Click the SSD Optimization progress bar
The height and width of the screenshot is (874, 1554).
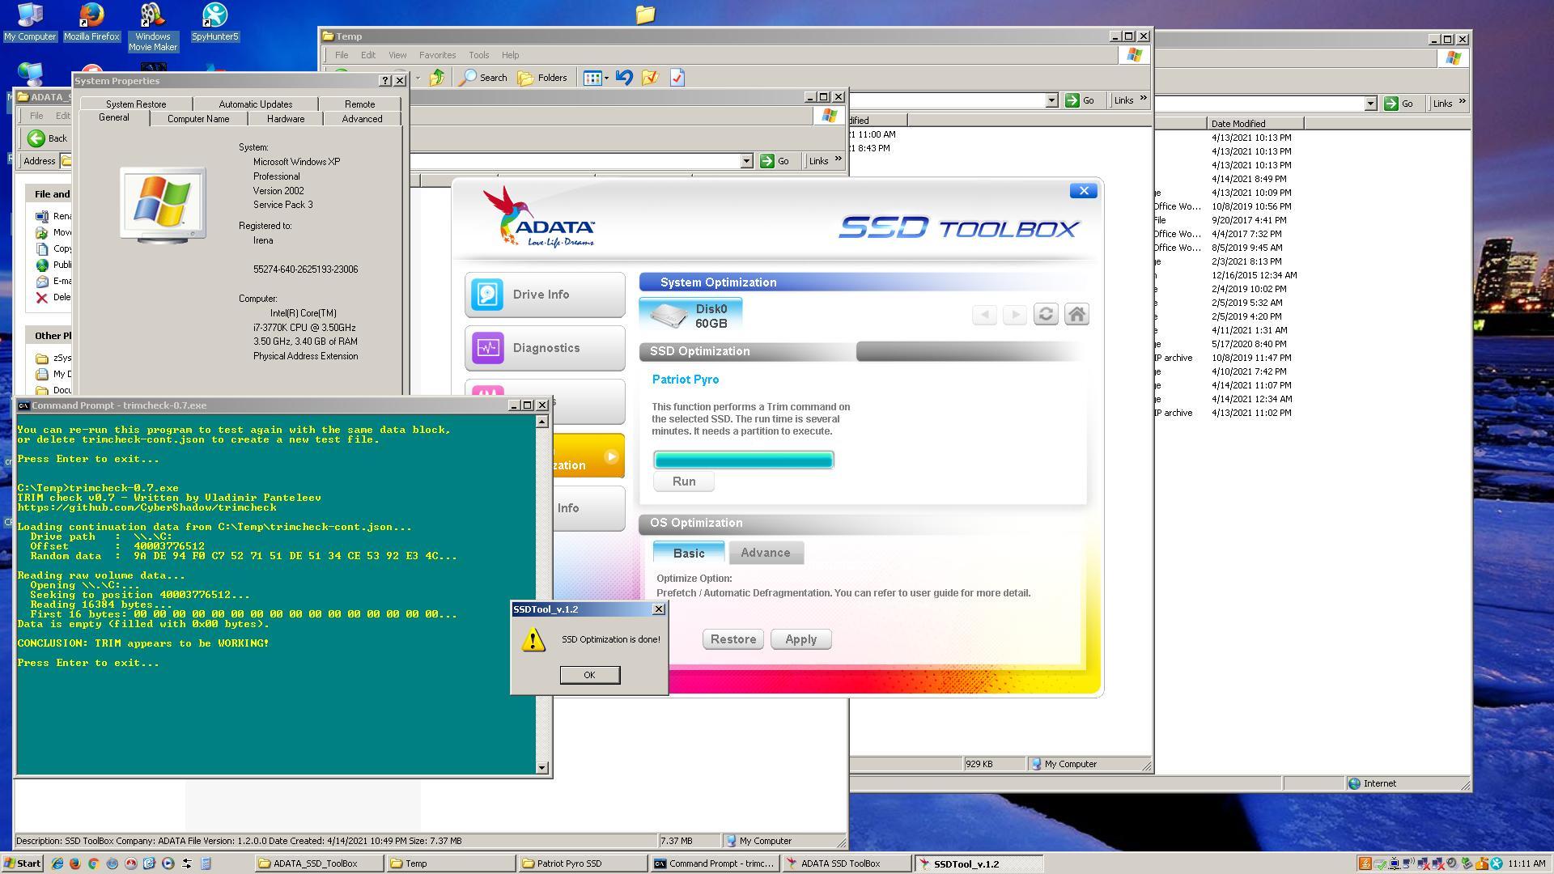tap(743, 460)
